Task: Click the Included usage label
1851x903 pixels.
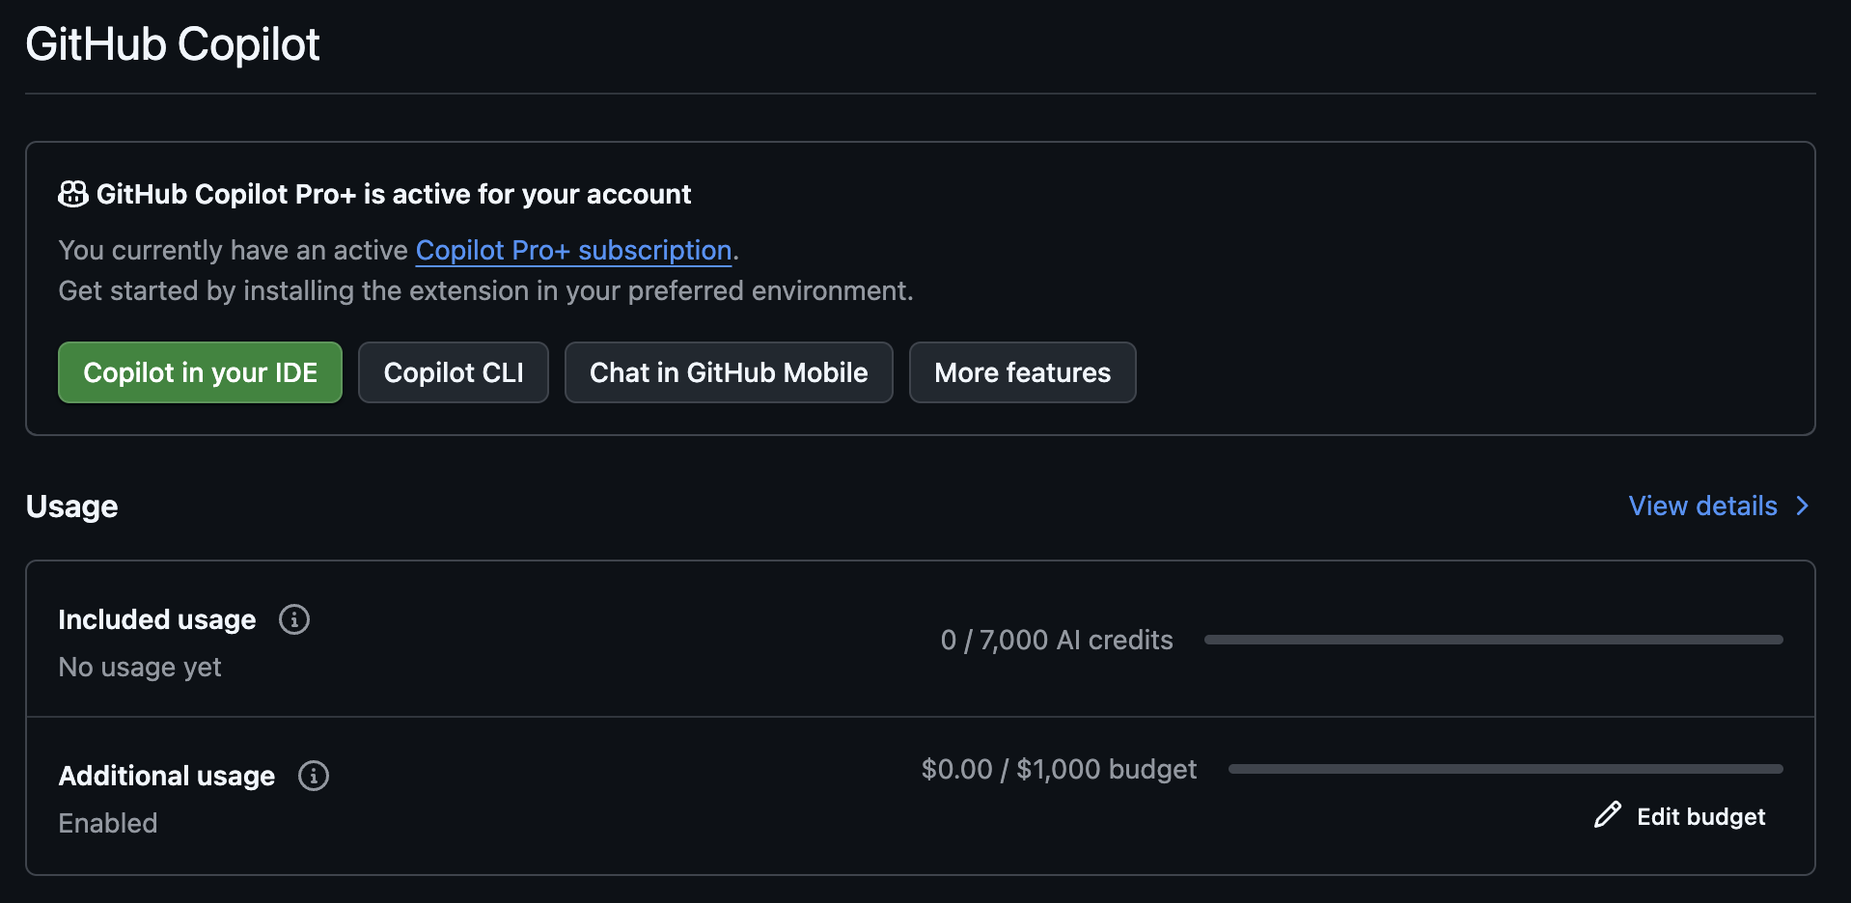Action: (x=157, y=619)
